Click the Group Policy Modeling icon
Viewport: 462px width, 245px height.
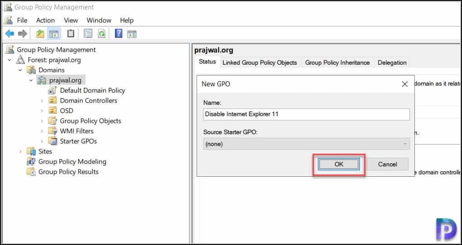pyautogui.click(x=31, y=161)
